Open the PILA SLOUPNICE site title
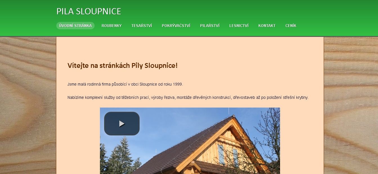 [89, 11]
